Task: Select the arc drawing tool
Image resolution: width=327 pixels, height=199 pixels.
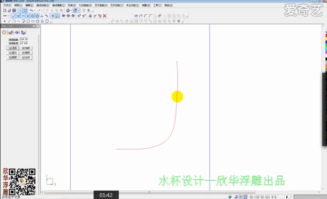Action: [14, 21]
